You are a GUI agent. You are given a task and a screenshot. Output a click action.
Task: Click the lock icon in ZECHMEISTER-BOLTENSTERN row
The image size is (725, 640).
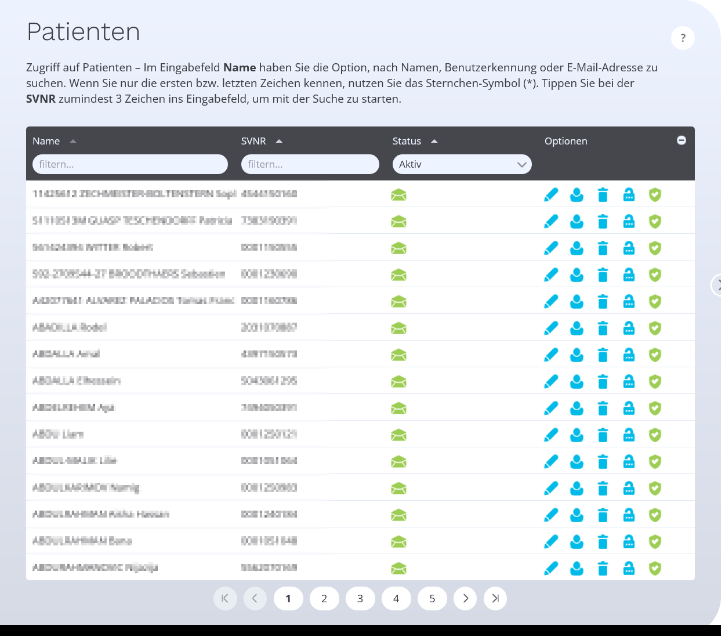pos(629,195)
